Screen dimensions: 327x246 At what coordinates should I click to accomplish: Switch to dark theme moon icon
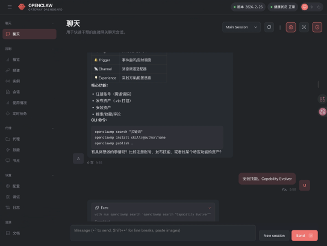coord(319,7)
